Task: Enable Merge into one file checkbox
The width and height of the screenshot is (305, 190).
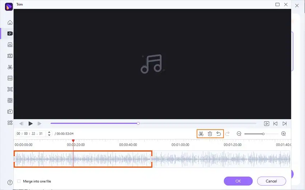Action: pos(19,181)
